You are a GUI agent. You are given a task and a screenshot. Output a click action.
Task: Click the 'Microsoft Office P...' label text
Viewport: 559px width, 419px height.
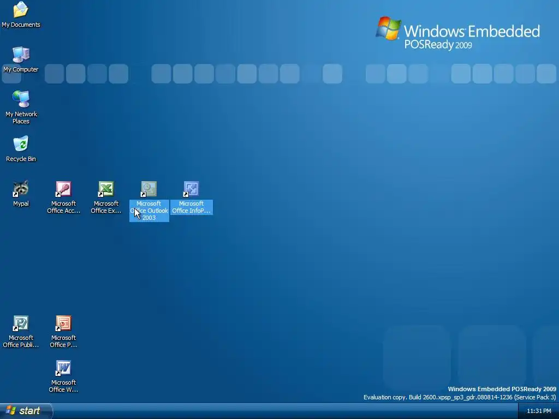click(x=63, y=342)
